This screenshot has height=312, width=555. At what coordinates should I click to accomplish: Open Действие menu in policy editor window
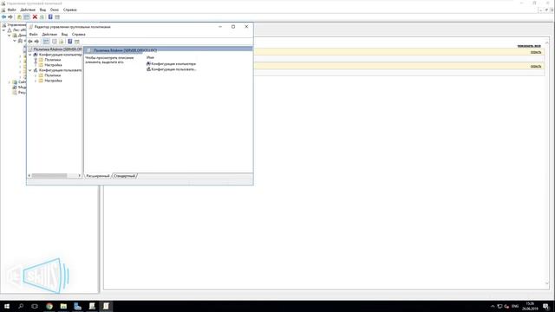coord(49,35)
